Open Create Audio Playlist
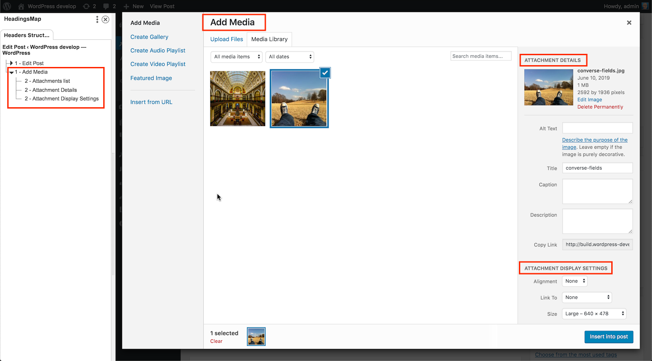652x361 pixels. click(x=158, y=50)
